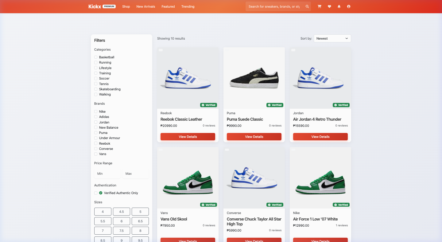The image size is (442, 242).
Task: Check the Puma brand filter
Action: (96, 133)
